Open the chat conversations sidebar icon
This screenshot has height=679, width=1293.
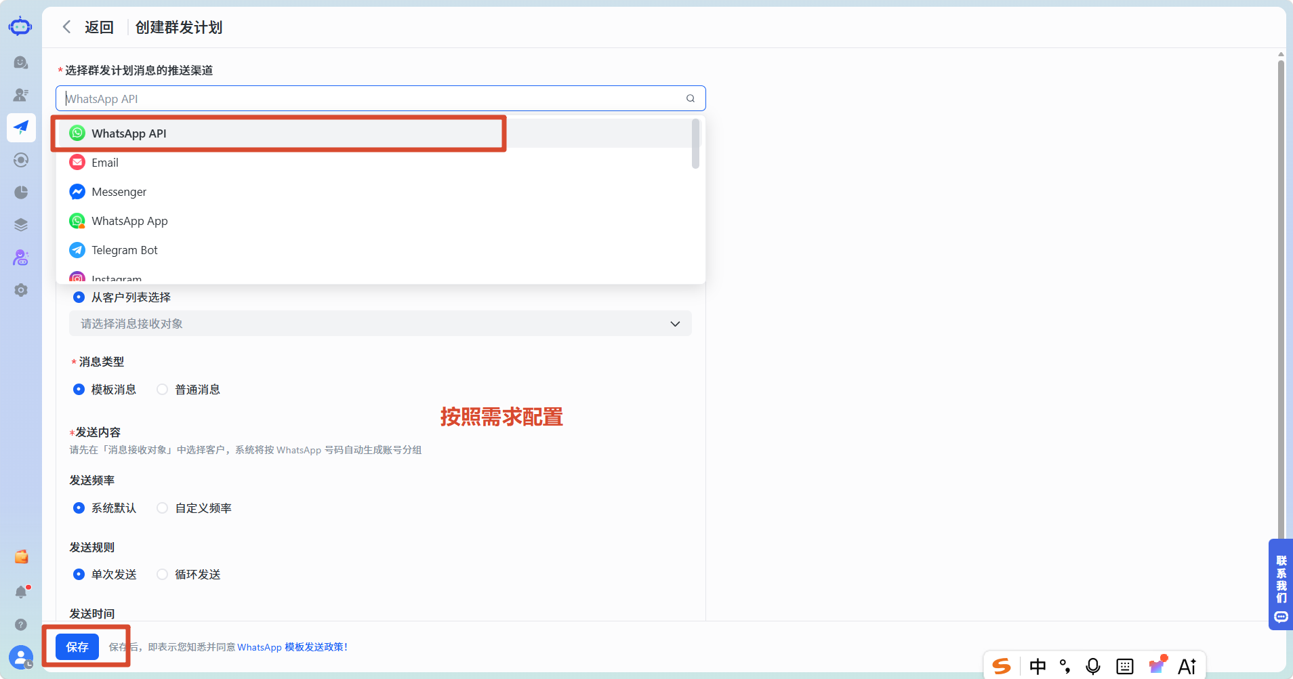click(x=21, y=62)
